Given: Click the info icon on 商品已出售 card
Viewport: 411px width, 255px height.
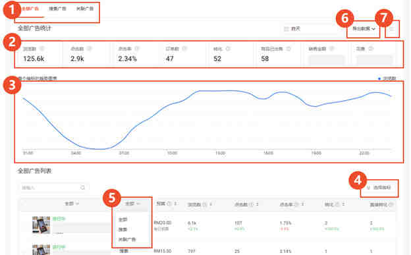Looking at the screenshot, I should point(288,49).
